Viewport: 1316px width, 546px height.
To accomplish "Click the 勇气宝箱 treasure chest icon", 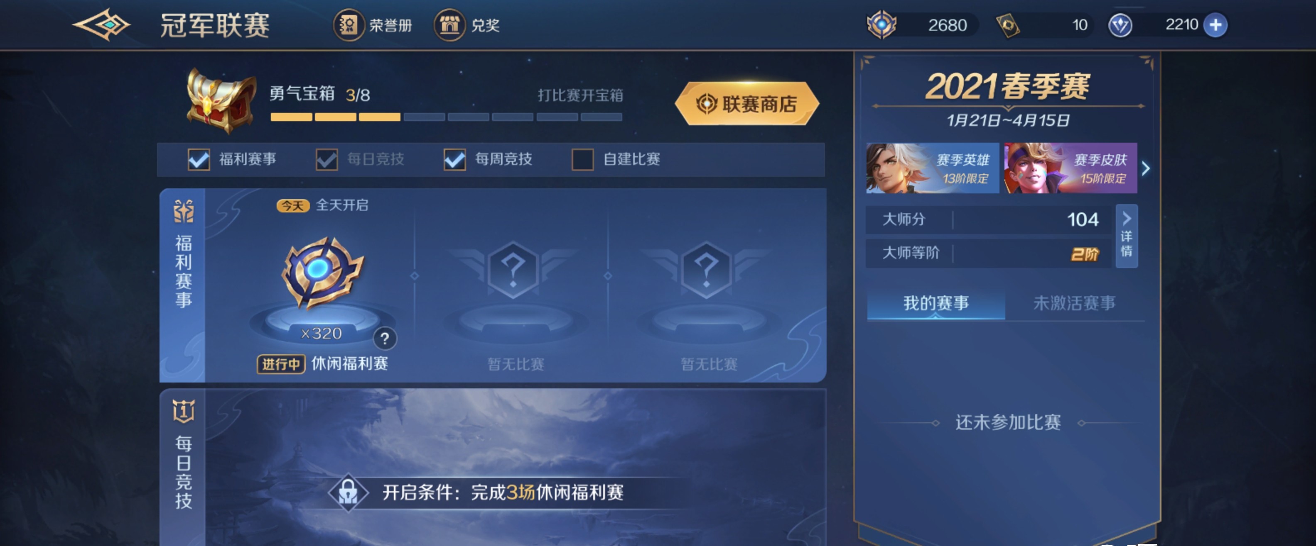I will click(x=222, y=100).
